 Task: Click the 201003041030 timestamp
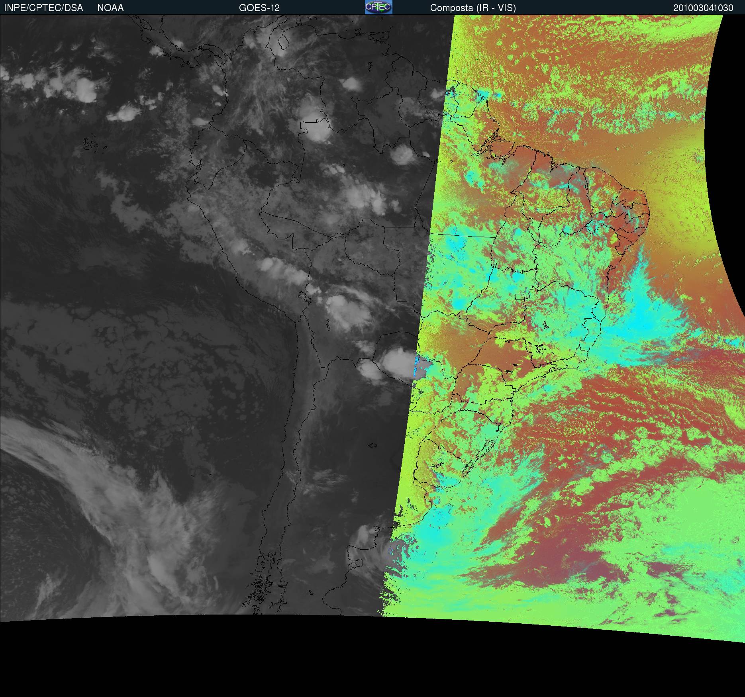coord(703,8)
